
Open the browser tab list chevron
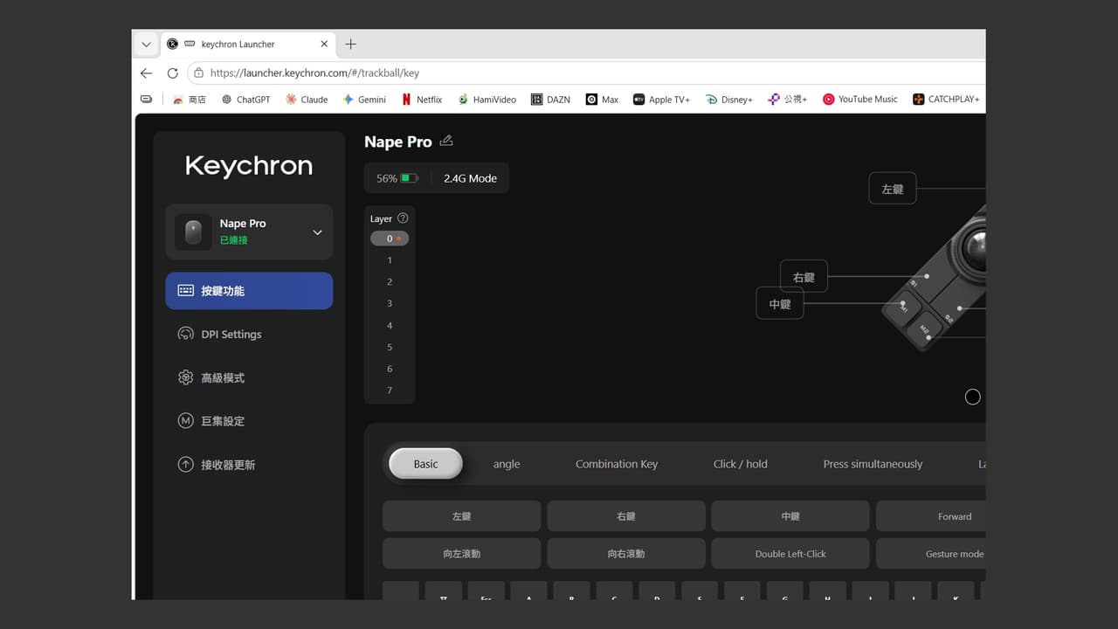click(x=146, y=44)
